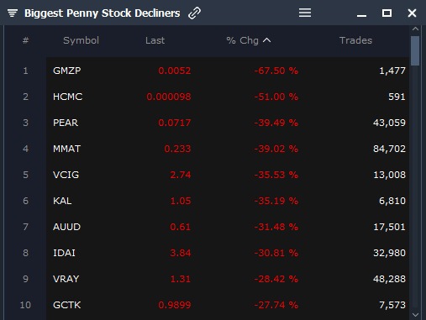Sort by the Trades column header

[x=355, y=40]
